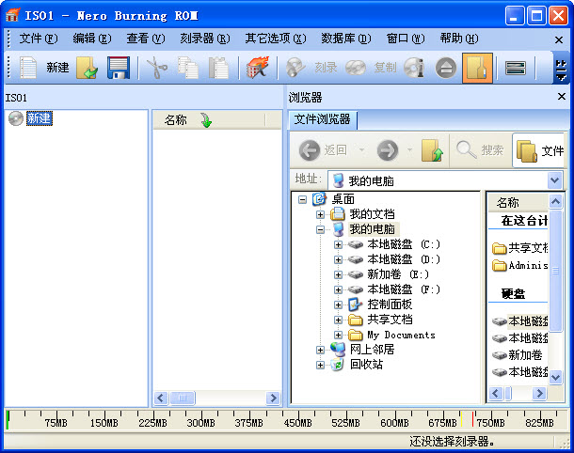Open the 编辑(E) menu
This screenshot has width=574, height=453.
[92, 39]
